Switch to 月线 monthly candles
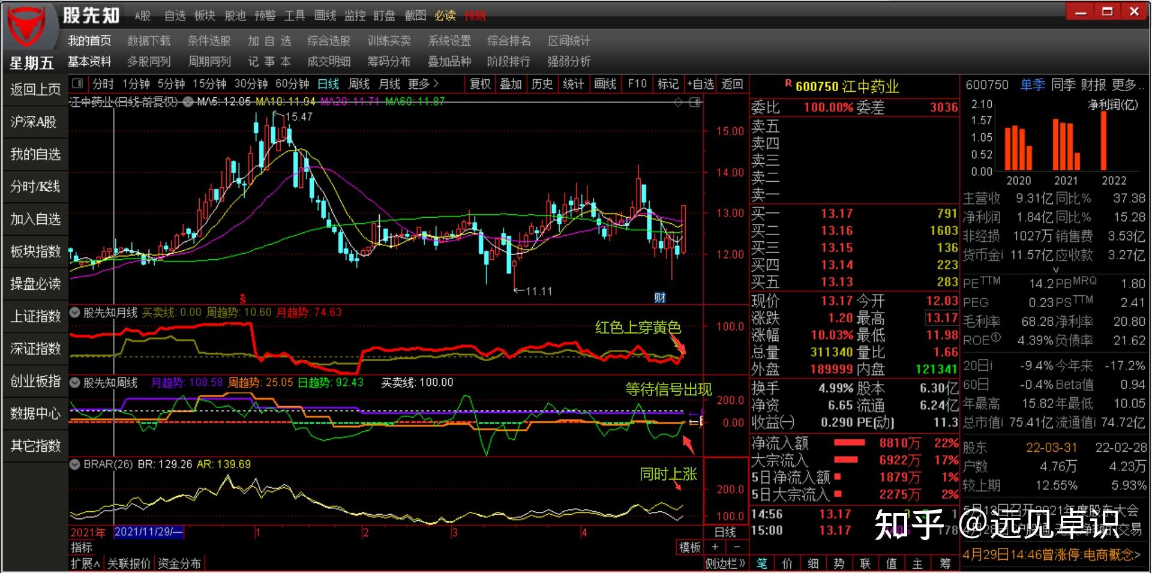1152x573 pixels. tap(389, 84)
